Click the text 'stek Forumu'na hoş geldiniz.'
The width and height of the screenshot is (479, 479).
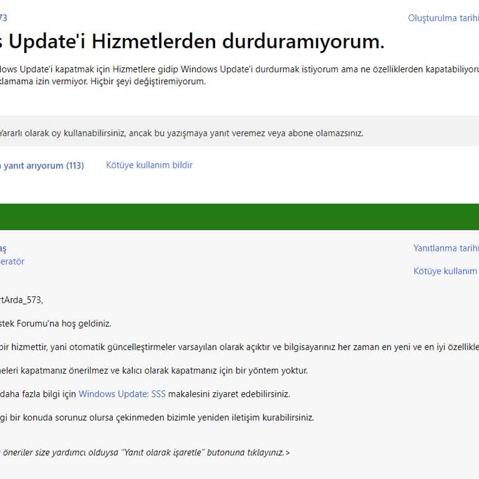click(56, 324)
